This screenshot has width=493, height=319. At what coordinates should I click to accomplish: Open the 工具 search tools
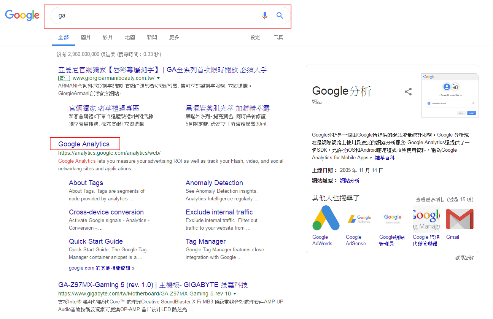coord(278,37)
